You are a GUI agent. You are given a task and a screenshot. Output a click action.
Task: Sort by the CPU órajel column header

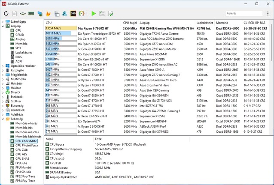pos(130,23)
